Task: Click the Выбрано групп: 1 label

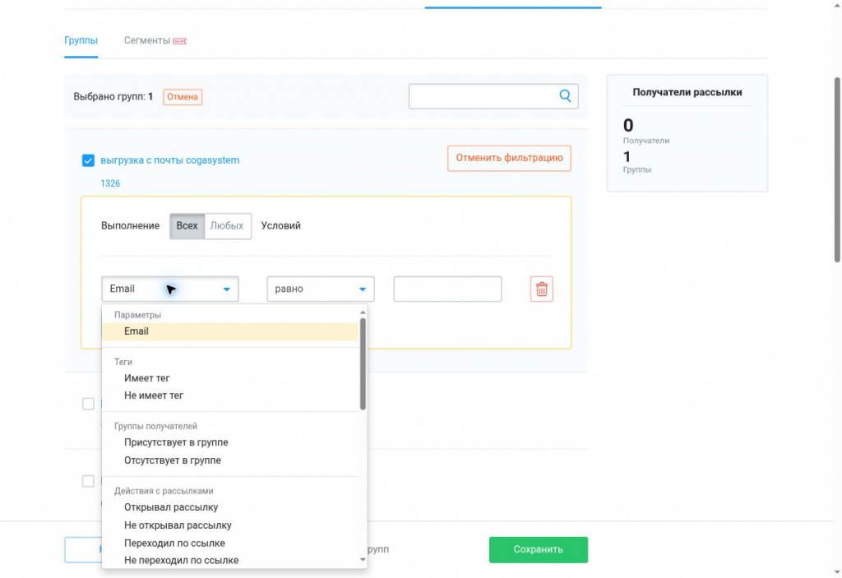Action: [x=113, y=97]
